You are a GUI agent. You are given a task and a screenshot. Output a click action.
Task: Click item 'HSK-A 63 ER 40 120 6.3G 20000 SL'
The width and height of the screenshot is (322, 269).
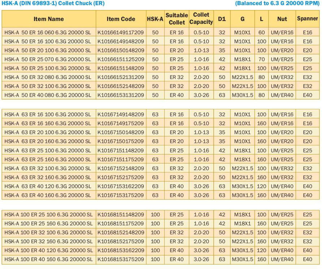48,186
